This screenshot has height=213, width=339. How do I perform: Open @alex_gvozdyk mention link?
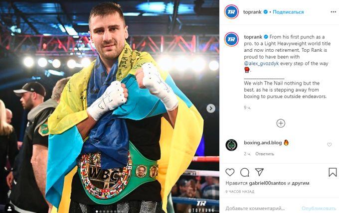tap(261, 63)
